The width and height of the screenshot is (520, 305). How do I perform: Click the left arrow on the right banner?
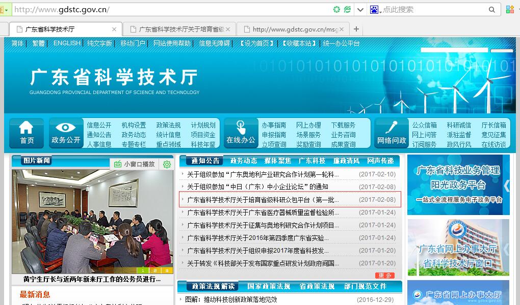pos(506,185)
